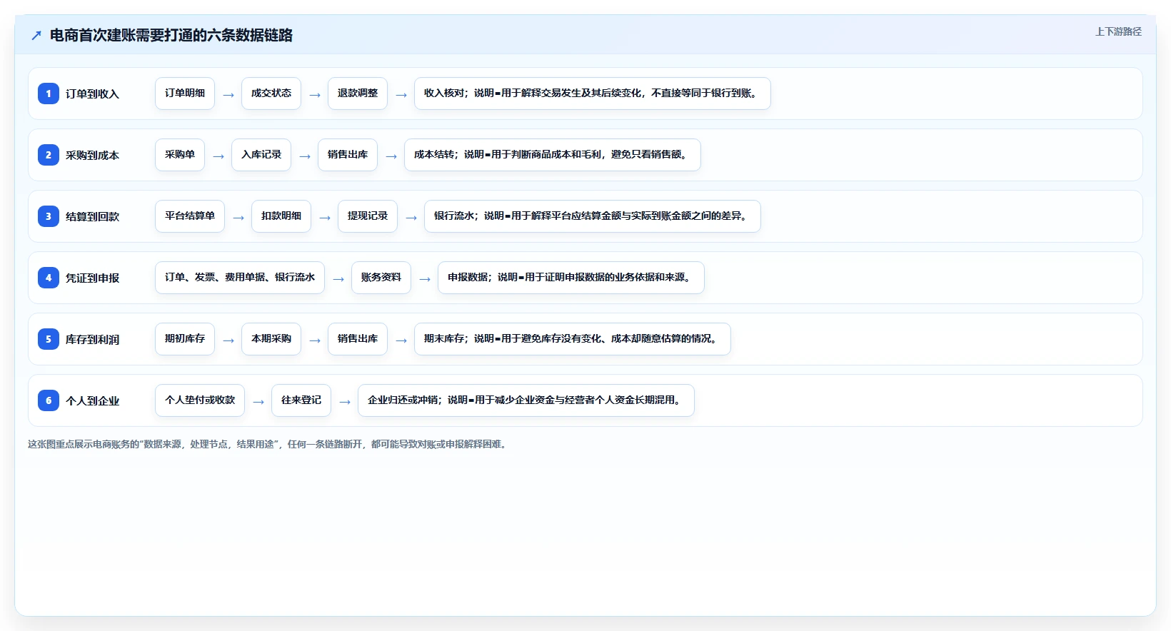Click the number 5 badge for 库存到利润
The width and height of the screenshot is (1171, 631).
(49, 339)
